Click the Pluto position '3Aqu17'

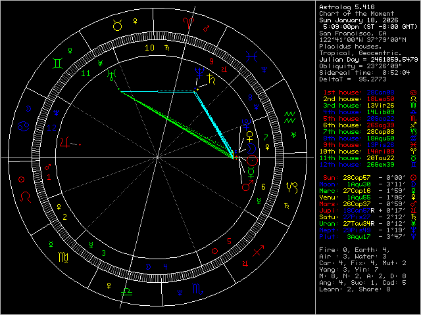(359, 237)
